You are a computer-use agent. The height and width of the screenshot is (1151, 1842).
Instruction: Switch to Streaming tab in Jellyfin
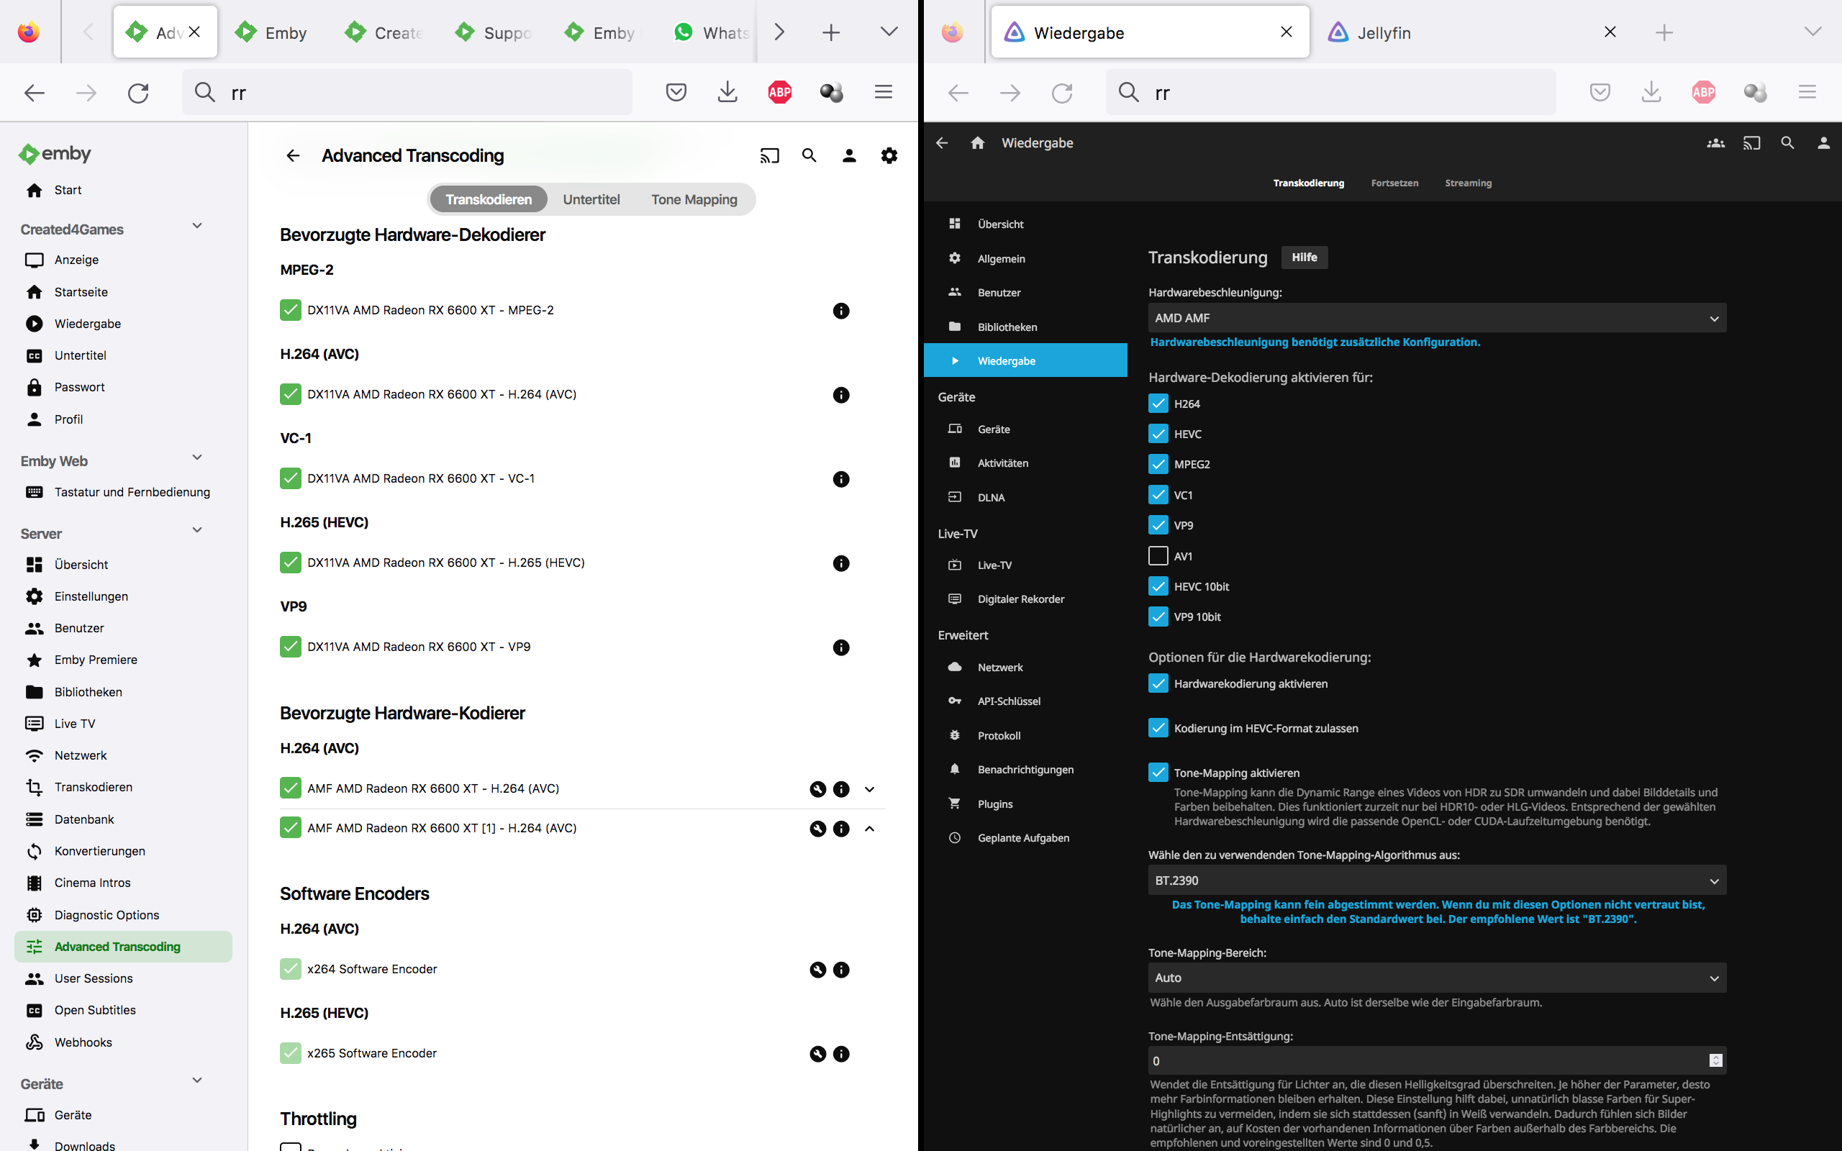pos(1468,183)
